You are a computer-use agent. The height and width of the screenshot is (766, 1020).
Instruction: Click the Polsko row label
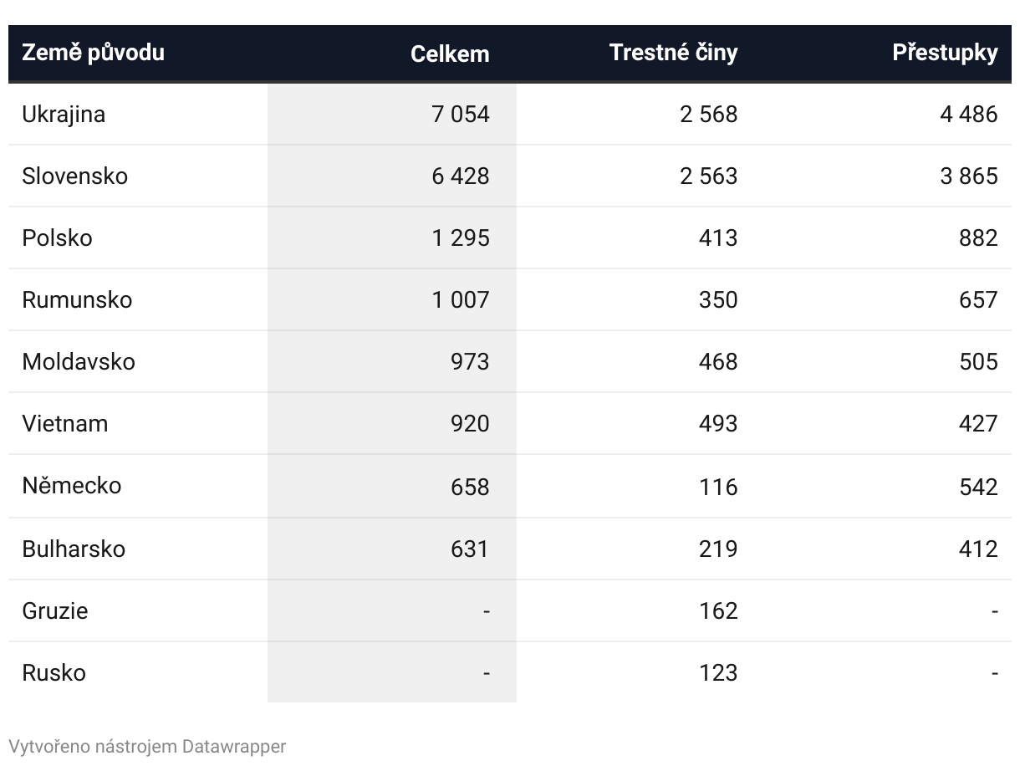pyautogui.click(x=57, y=237)
